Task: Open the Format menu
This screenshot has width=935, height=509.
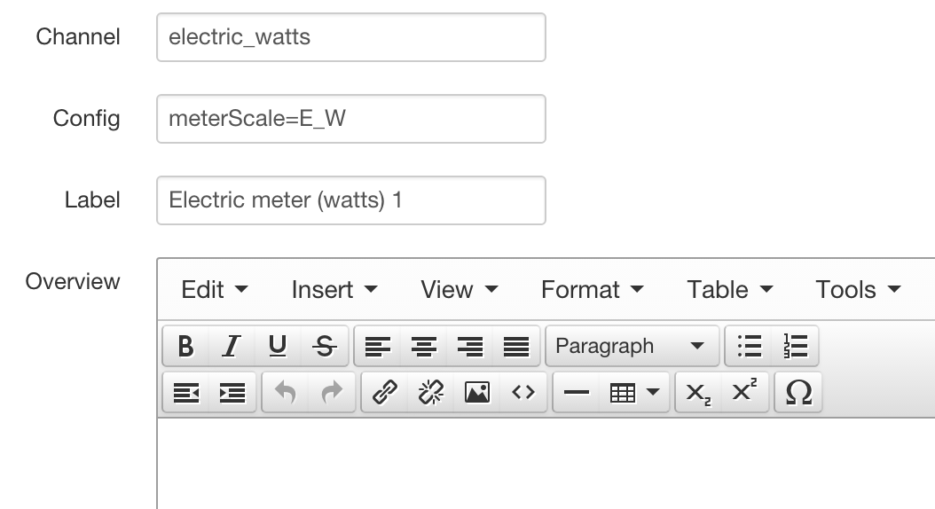Action: [592, 290]
